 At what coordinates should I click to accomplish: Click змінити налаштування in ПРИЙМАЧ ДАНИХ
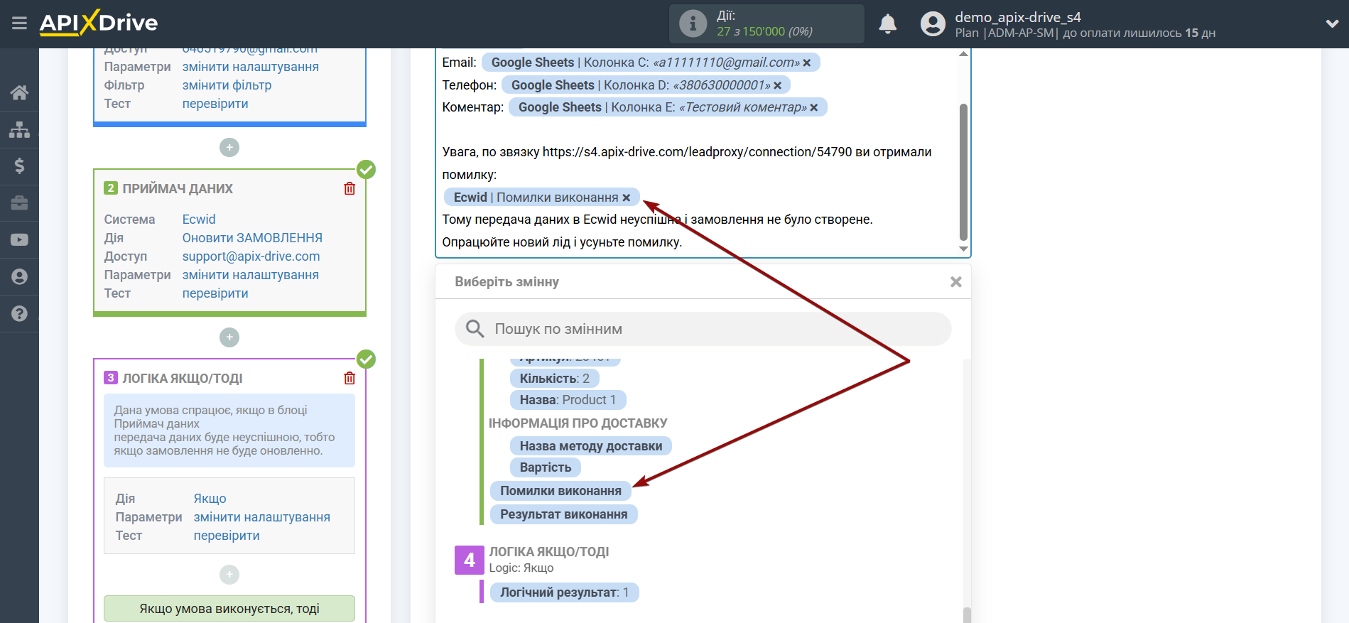(x=251, y=275)
